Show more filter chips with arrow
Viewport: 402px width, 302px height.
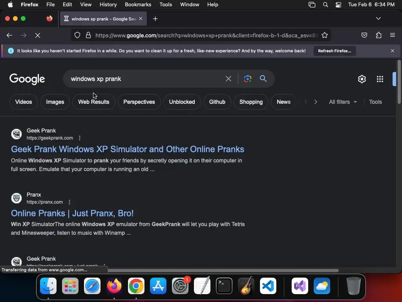(315, 102)
